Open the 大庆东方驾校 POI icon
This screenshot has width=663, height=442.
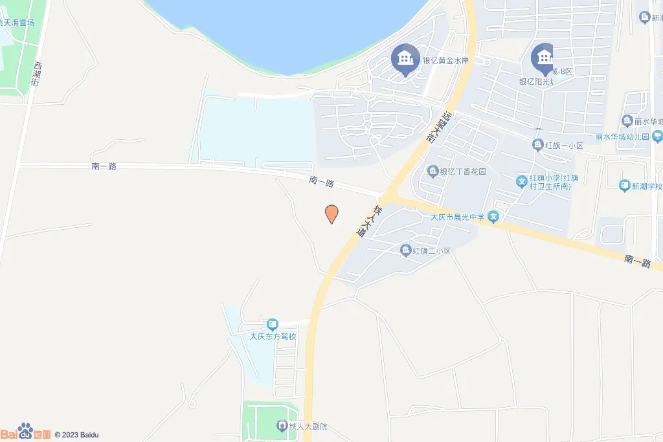273,325
